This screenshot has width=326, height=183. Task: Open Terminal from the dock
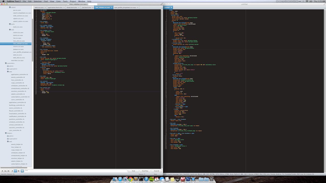pyautogui.click(x=141, y=179)
